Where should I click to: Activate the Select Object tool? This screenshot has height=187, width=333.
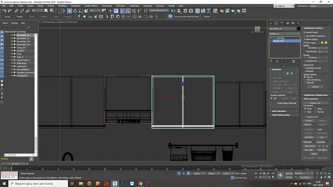[x=46, y=11]
